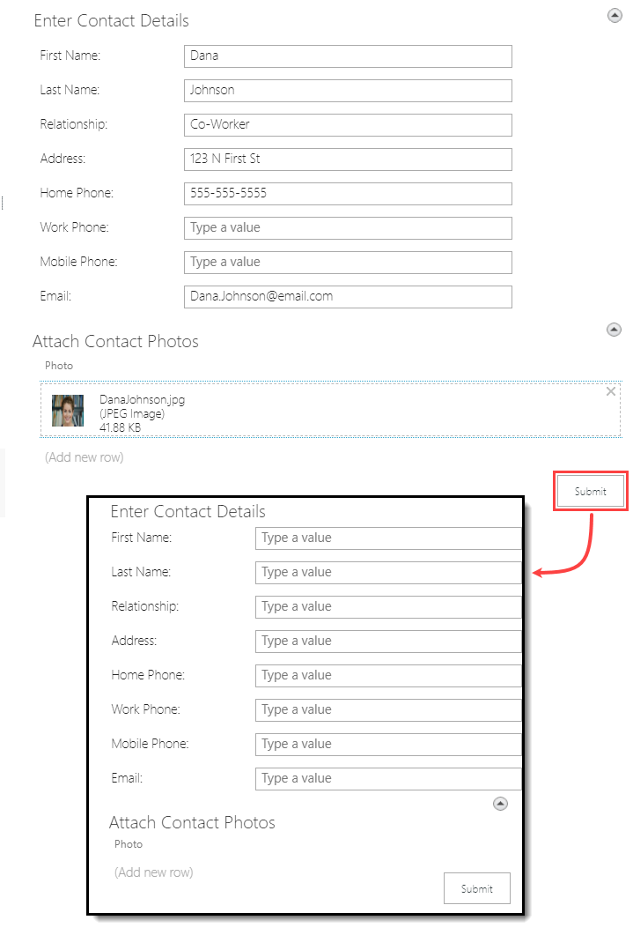The width and height of the screenshot is (633, 935).
Task: Open the Dana Johnson photo thumbnail
Action: [x=68, y=411]
